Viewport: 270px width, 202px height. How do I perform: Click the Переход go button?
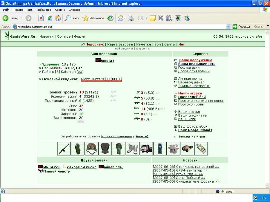[x=241, y=27]
